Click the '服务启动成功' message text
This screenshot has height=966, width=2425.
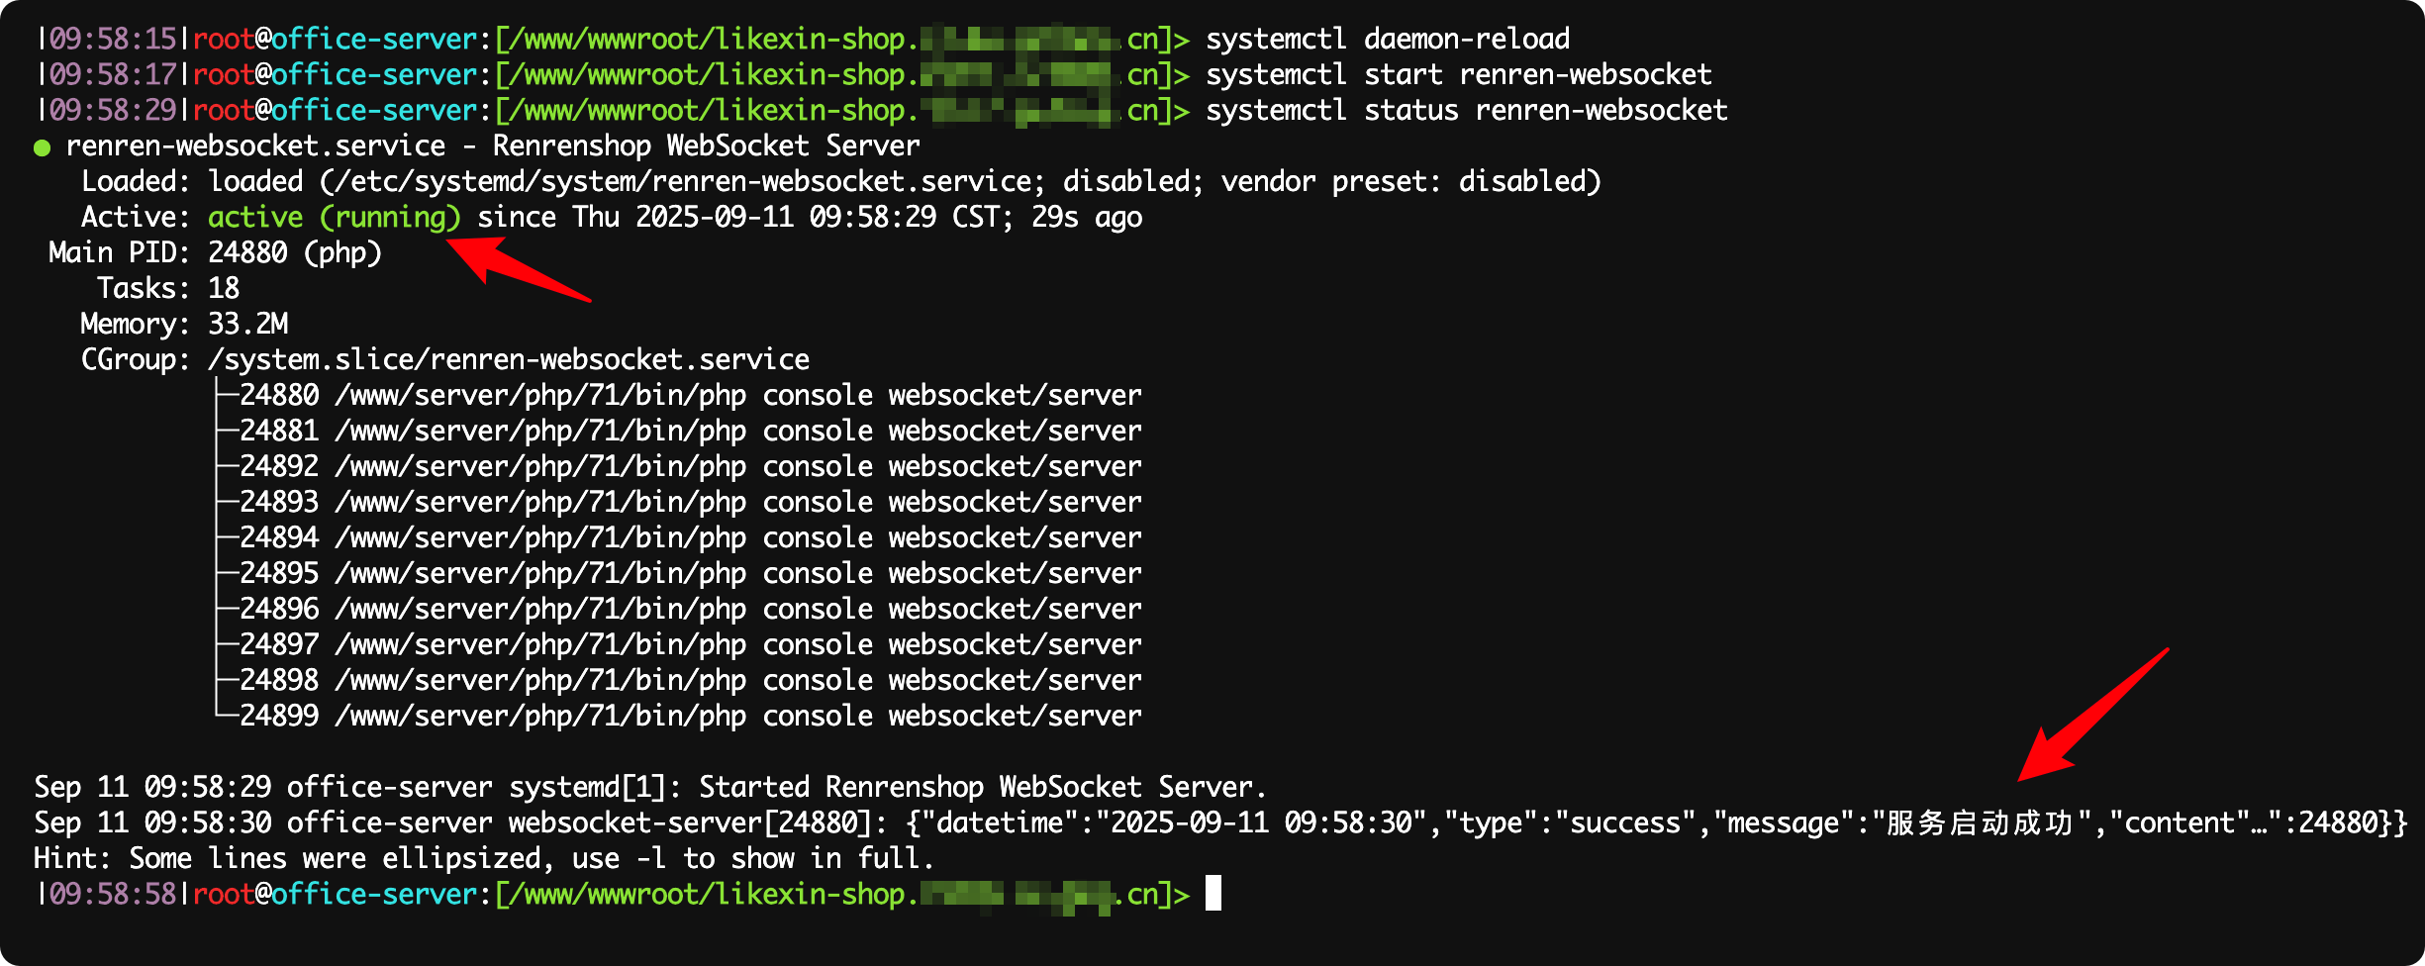pyautogui.click(x=1981, y=822)
